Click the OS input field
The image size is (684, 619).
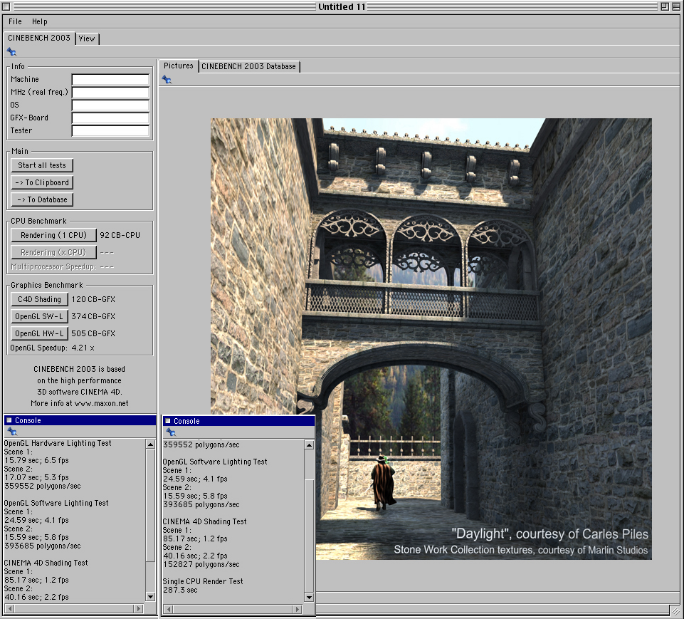pos(110,105)
